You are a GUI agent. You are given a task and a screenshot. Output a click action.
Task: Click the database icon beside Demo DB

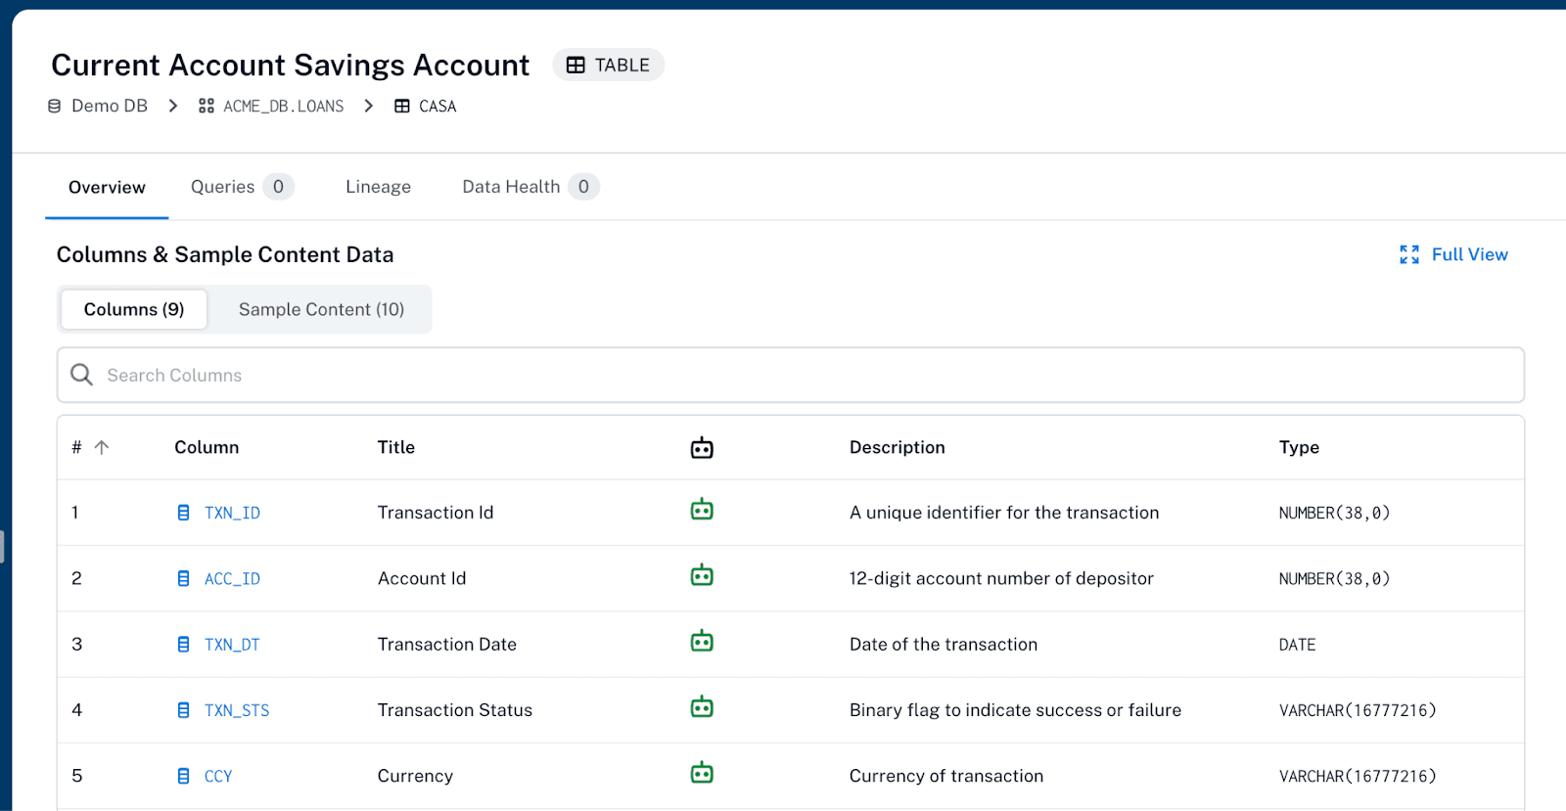point(55,106)
